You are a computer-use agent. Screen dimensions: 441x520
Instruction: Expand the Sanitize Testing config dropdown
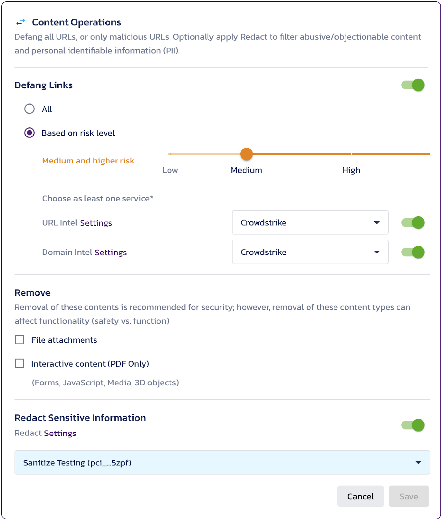coord(222,462)
